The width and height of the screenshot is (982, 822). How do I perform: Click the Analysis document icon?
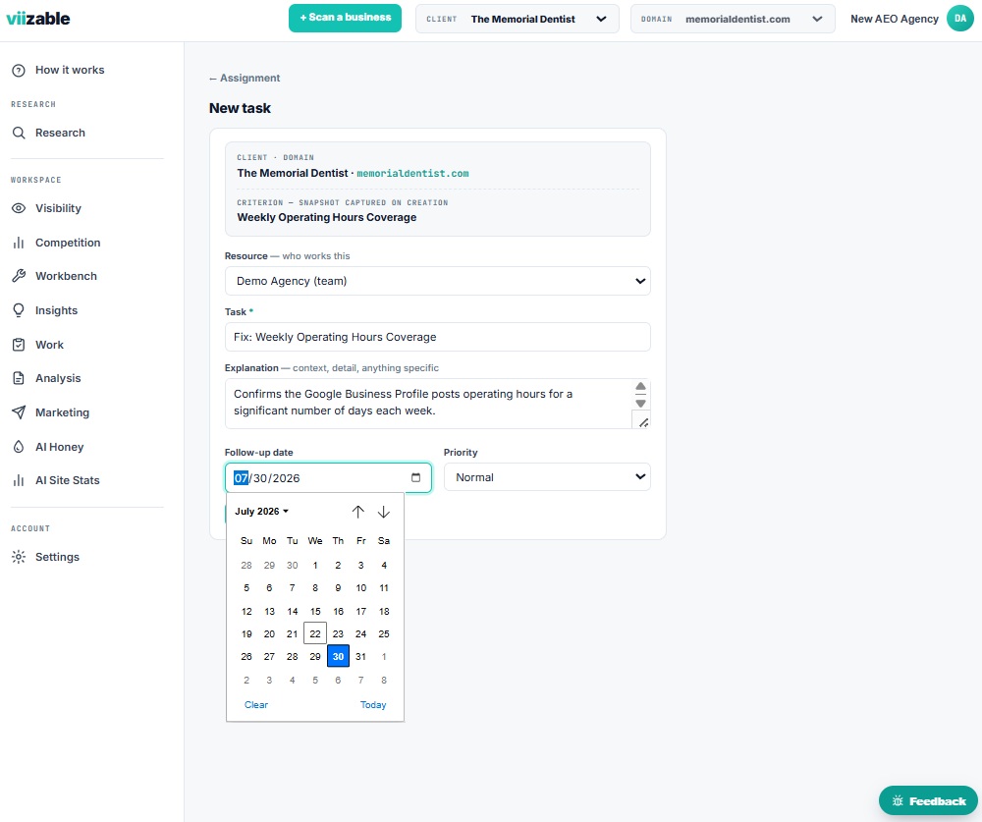[19, 378]
